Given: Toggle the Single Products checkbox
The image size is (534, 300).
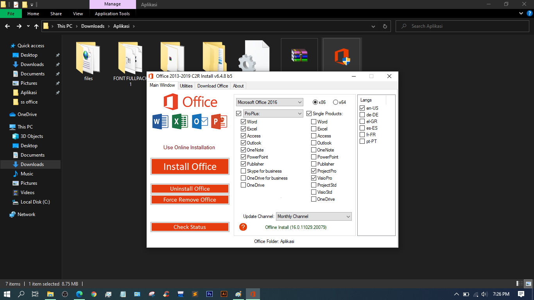Looking at the screenshot, I should tap(309, 114).
